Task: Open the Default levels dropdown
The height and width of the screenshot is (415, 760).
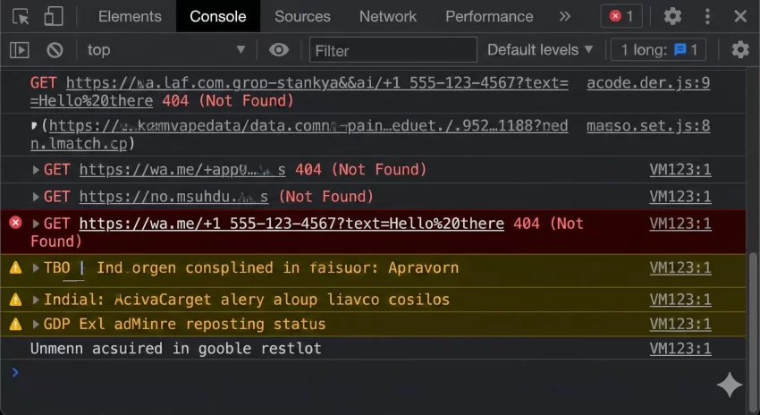Action: click(540, 50)
